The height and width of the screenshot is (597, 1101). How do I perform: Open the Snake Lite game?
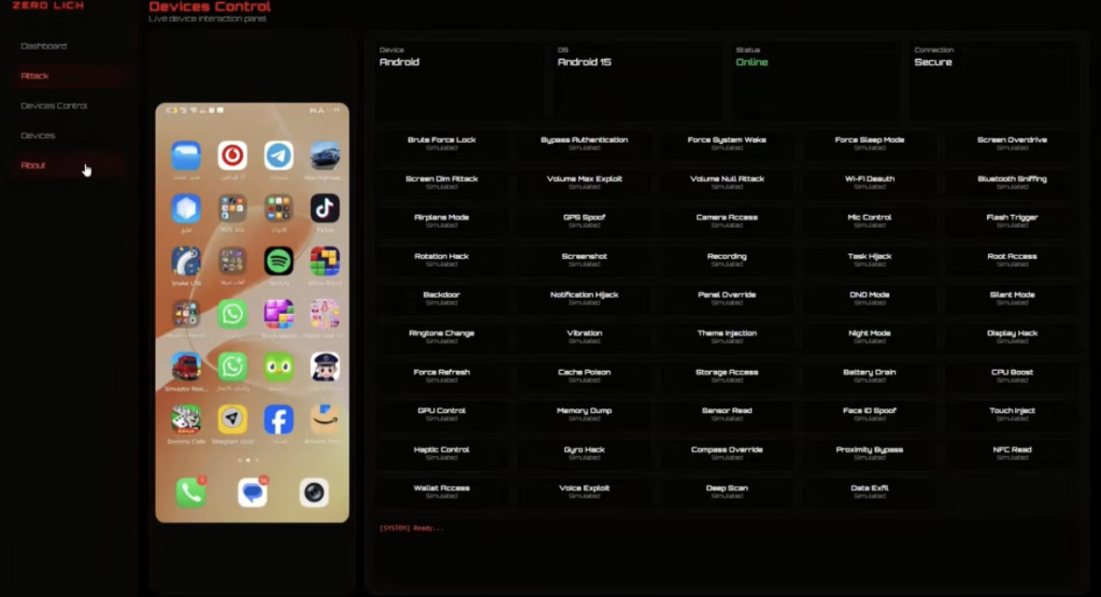[x=186, y=262]
